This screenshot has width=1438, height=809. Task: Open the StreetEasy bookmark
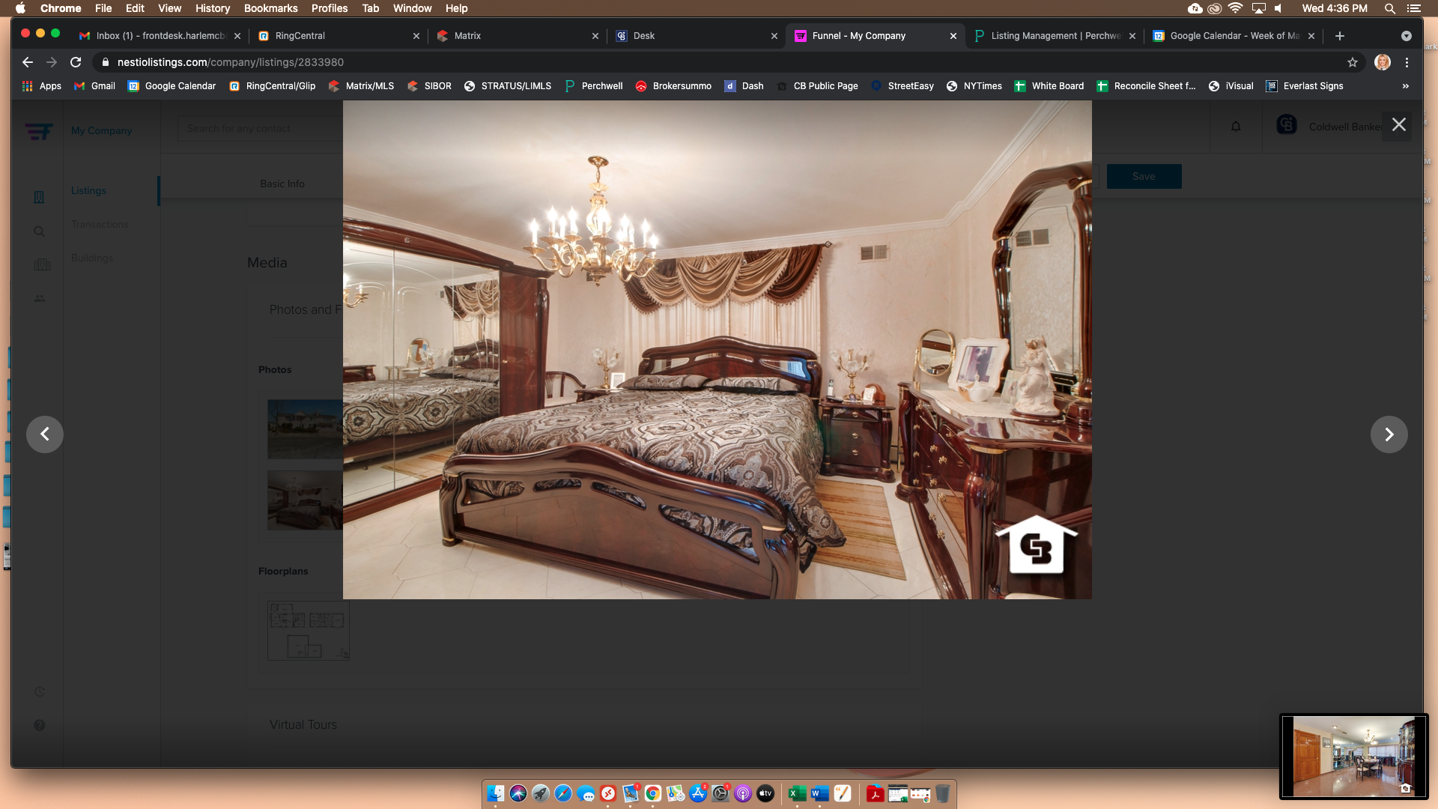(902, 86)
